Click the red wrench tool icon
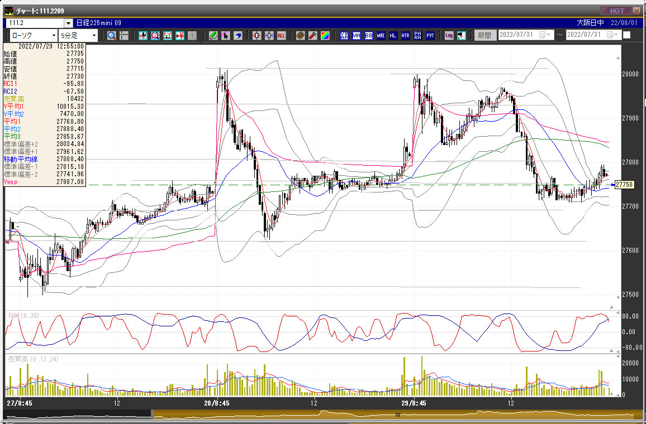646x424 pixels. (x=313, y=35)
